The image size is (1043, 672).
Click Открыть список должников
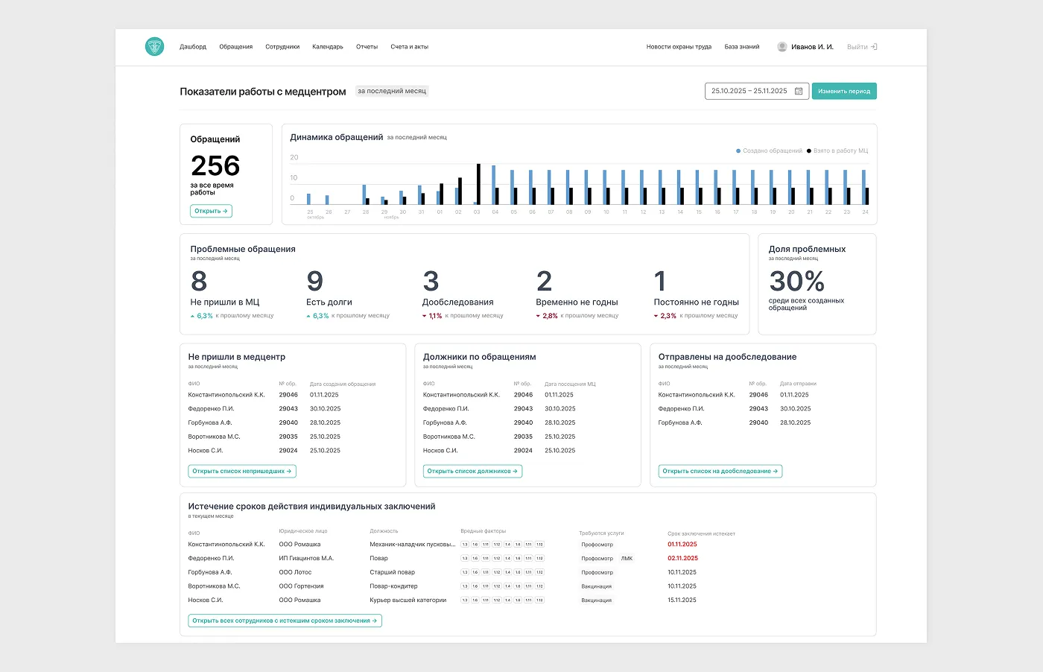(x=472, y=471)
